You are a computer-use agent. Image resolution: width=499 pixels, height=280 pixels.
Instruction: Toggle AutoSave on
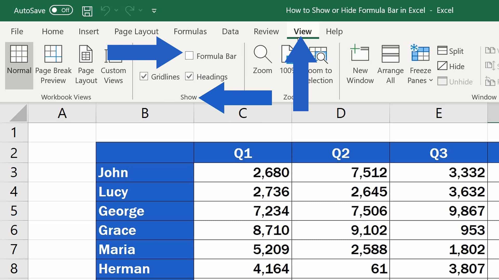[61, 10]
